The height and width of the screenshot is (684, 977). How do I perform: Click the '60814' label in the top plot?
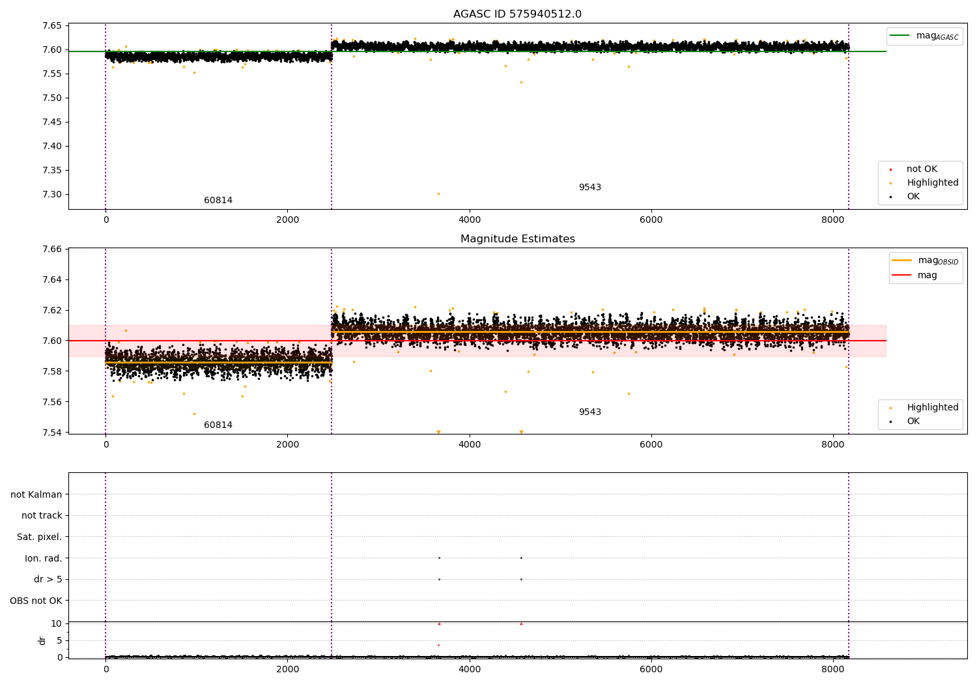click(218, 201)
